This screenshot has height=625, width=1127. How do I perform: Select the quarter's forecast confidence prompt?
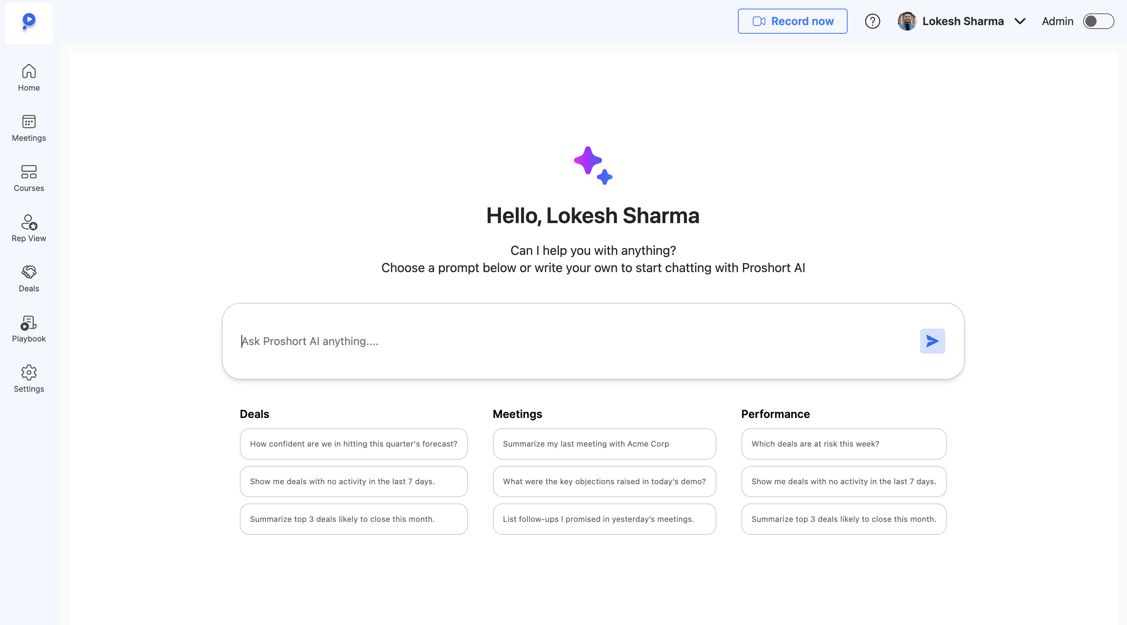tap(353, 443)
